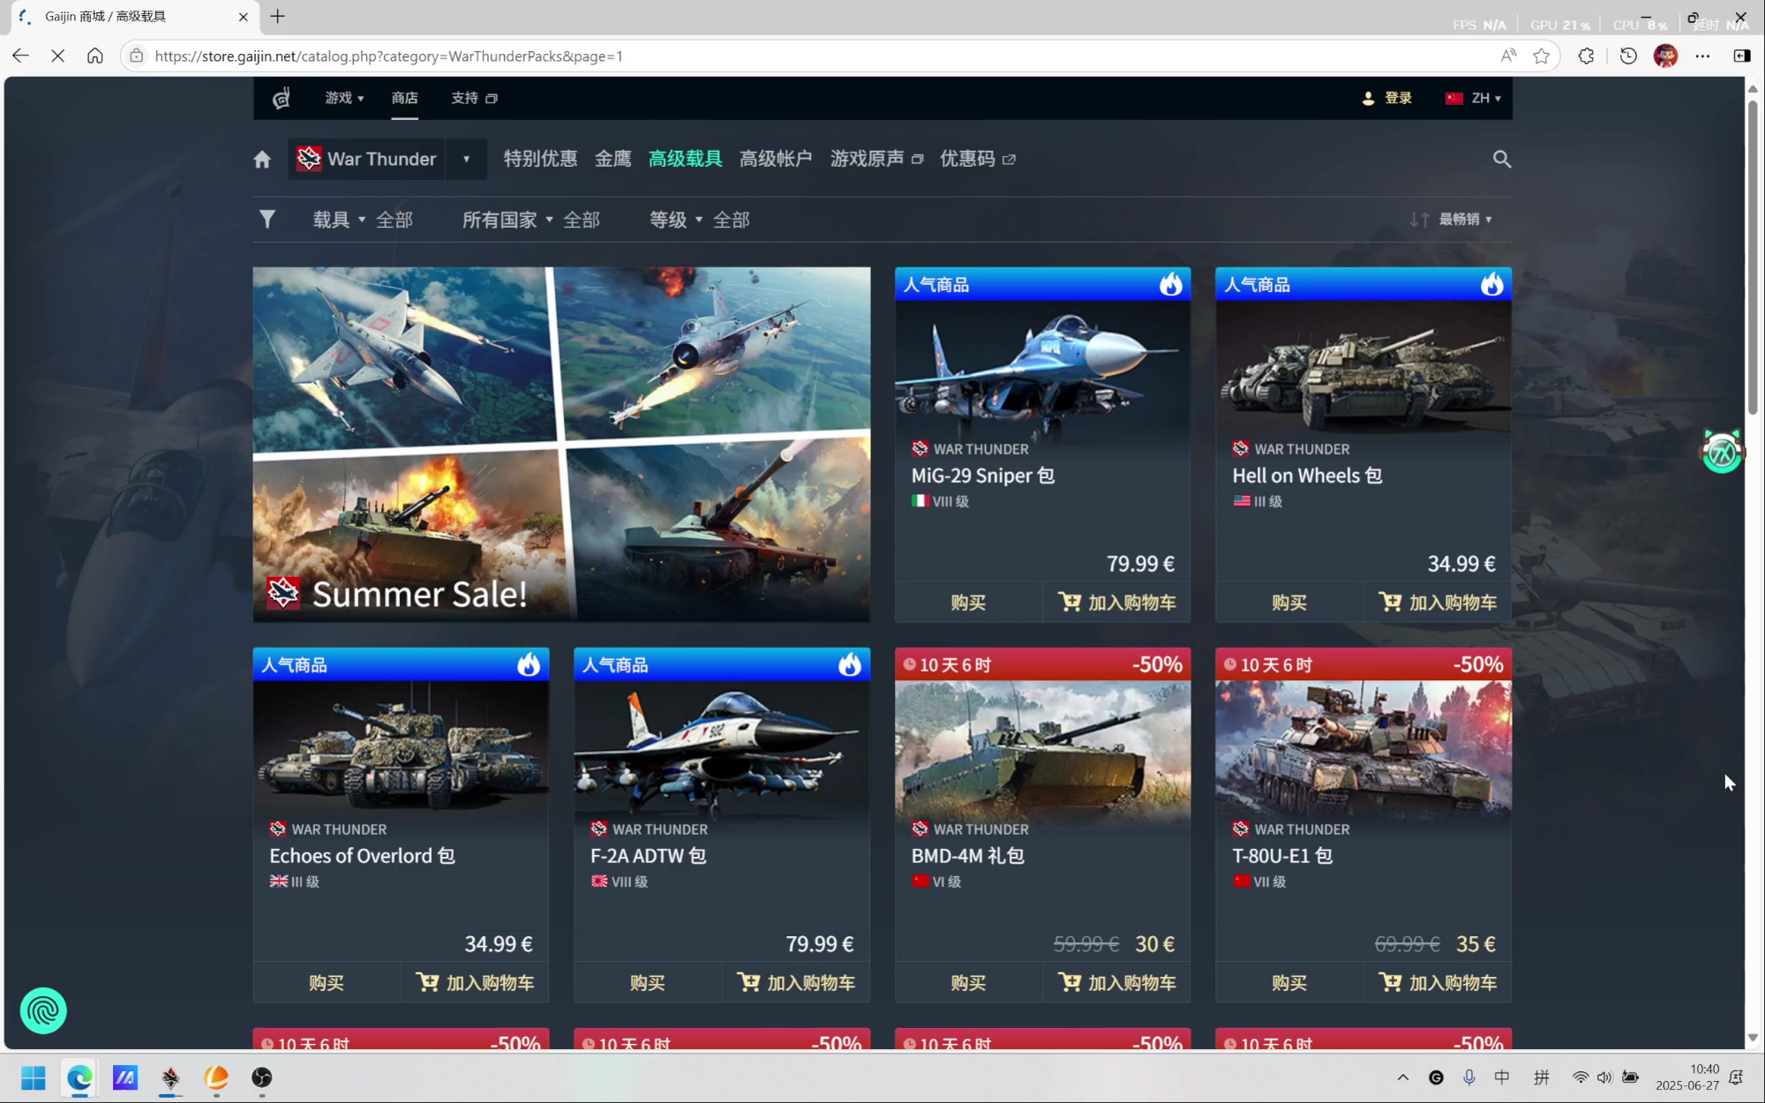Buy the T-80U-E1 pack

point(1289,982)
